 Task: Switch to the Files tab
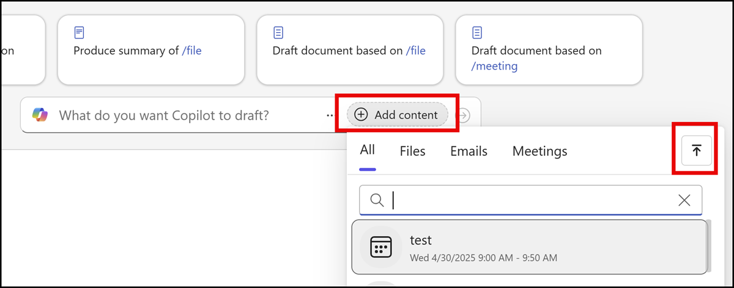pos(412,151)
